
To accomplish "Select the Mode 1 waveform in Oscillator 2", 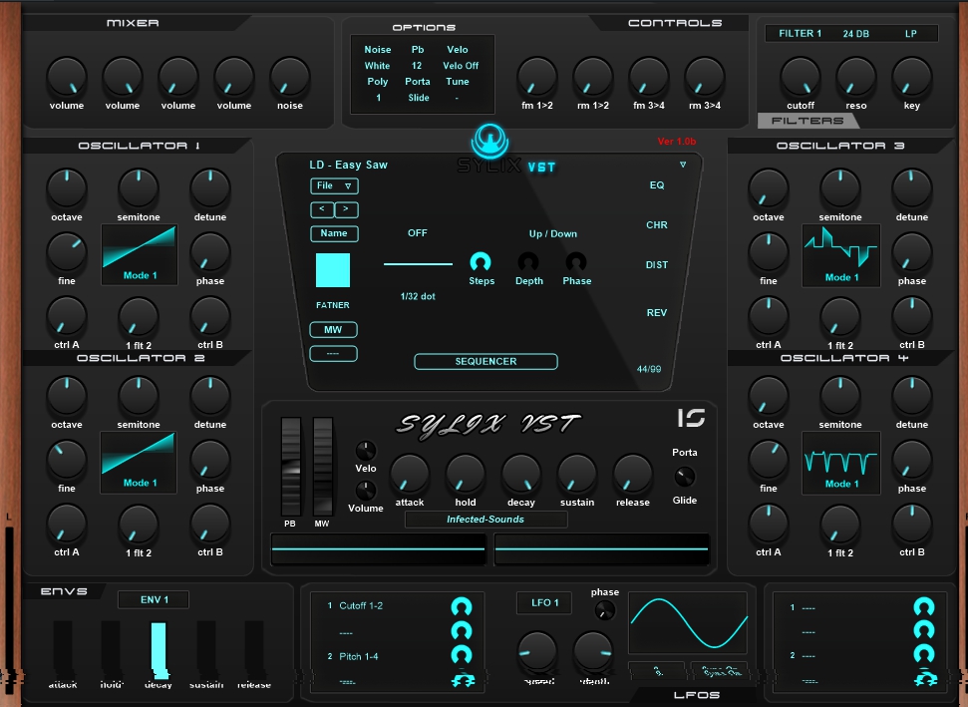I will [x=139, y=463].
